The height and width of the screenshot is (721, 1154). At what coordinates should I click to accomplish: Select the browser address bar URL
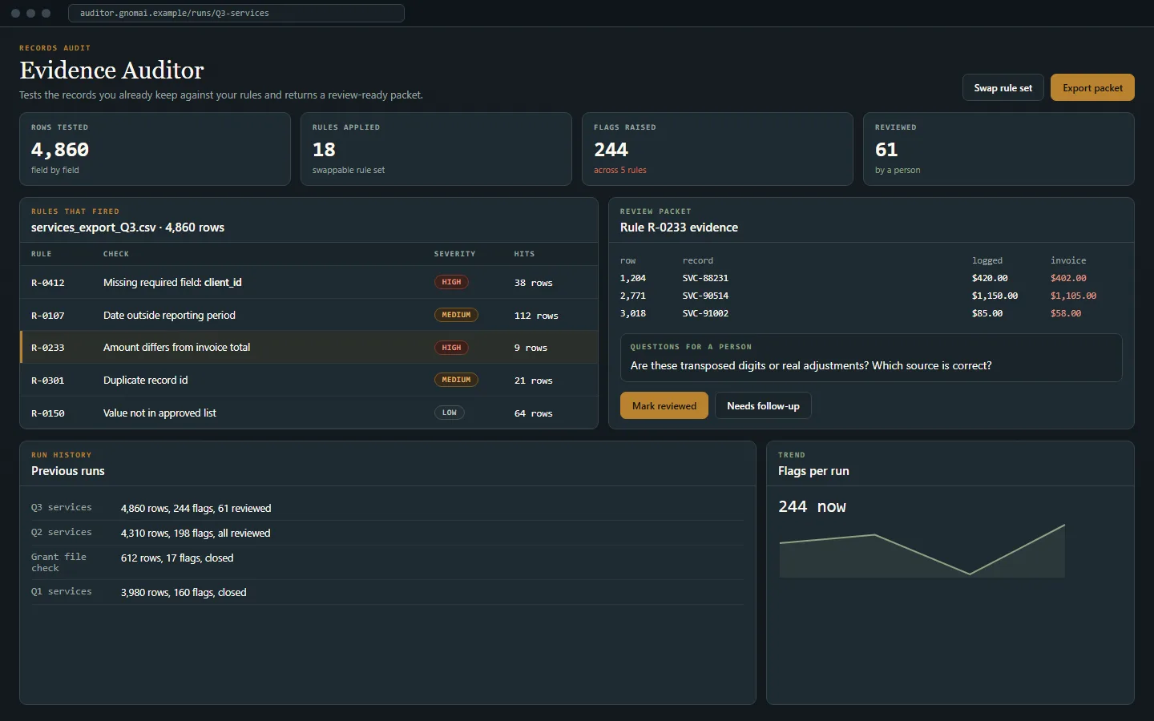point(236,13)
